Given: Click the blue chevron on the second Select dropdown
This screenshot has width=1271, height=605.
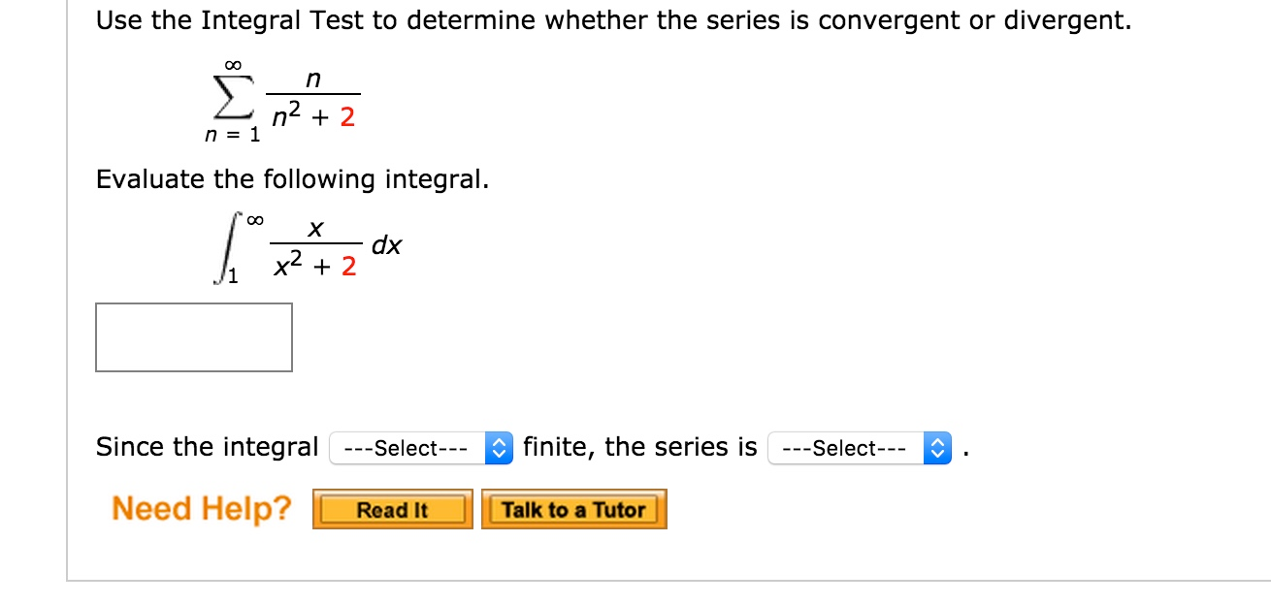Looking at the screenshot, I should (936, 448).
